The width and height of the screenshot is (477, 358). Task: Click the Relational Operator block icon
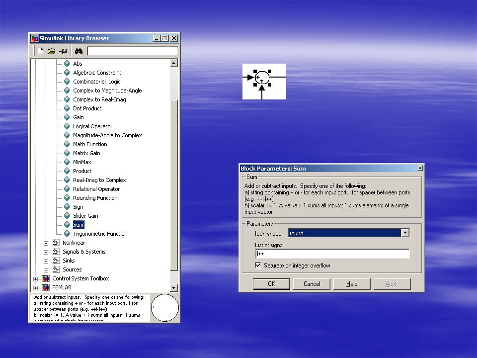click(67, 189)
